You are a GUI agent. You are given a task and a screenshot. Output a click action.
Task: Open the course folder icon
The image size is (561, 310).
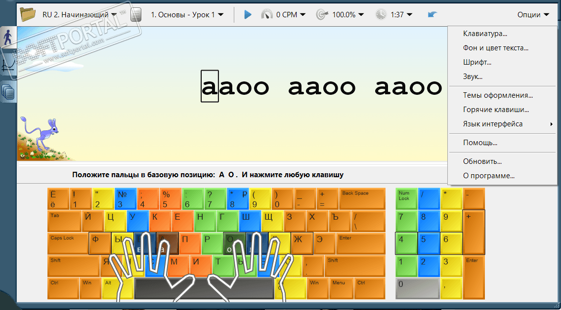28,14
